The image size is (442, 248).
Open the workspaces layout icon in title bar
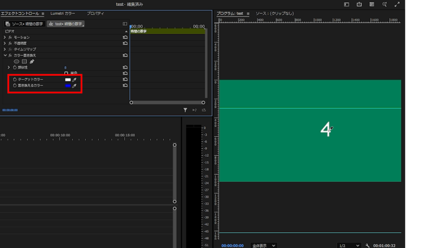347,4
